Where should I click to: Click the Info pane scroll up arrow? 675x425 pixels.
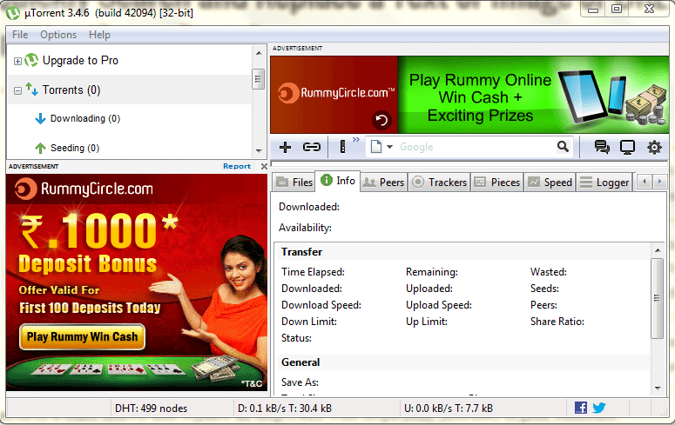coord(658,250)
